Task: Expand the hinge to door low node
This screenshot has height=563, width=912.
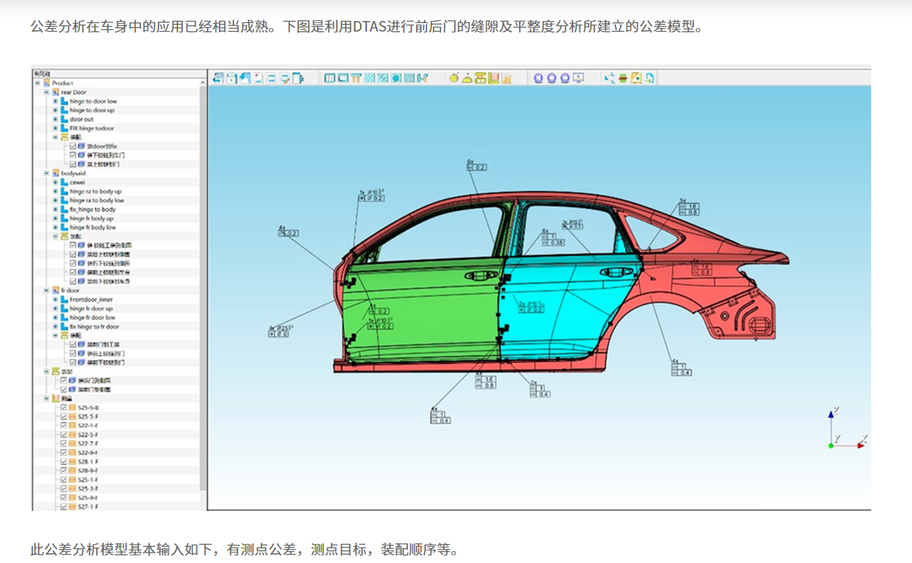Action: tap(55, 101)
